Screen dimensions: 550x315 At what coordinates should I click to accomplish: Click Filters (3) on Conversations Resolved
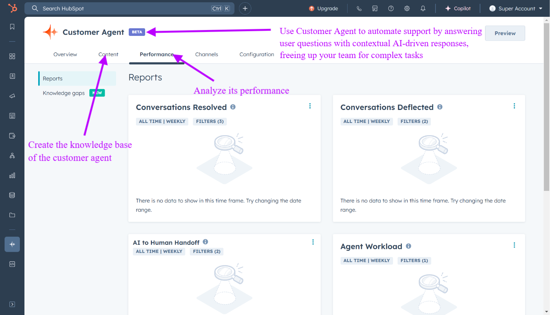point(210,121)
